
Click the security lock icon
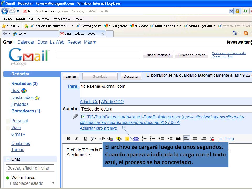tap(237, 11)
